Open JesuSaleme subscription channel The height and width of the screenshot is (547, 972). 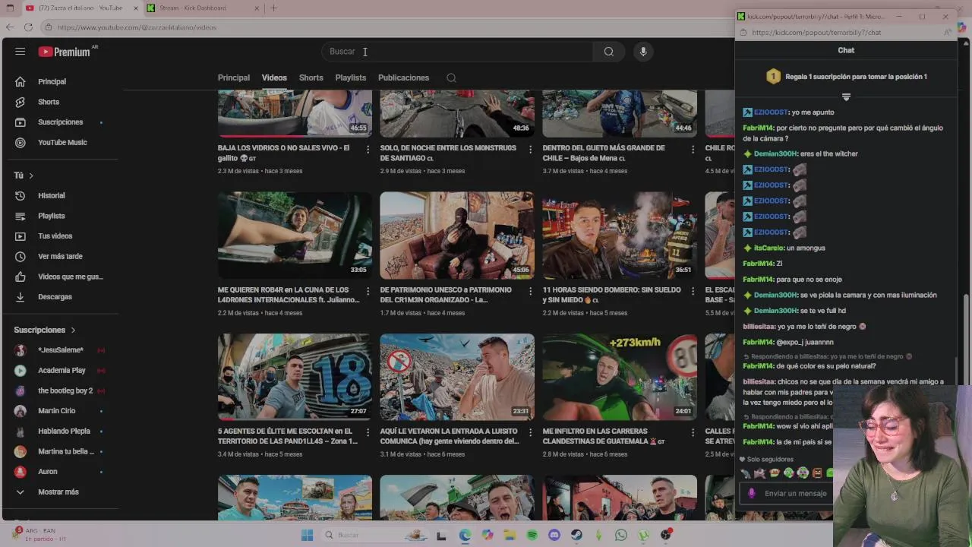click(62, 350)
